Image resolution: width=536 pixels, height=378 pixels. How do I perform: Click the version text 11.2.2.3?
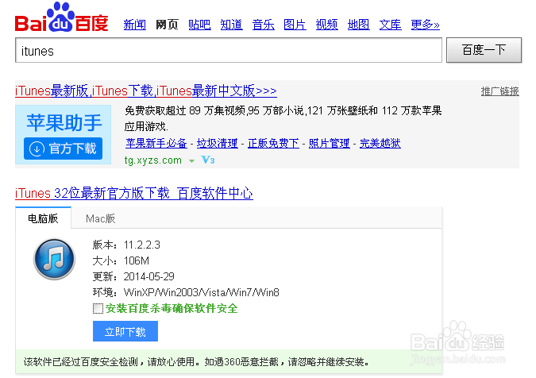click(x=142, y=245)
